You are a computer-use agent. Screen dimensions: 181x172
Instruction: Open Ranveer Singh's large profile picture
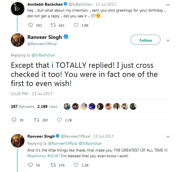(17, 40)
